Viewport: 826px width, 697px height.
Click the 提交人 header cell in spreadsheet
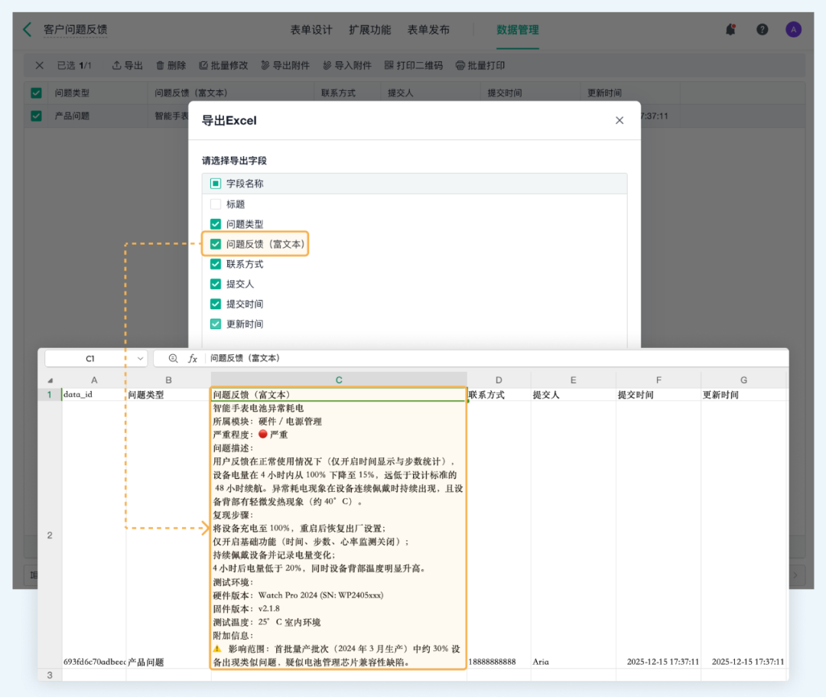point(573,395)
